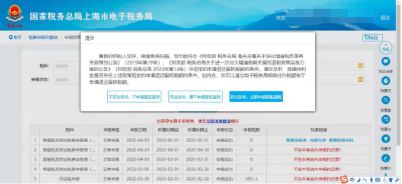Collapse the right sidebar with 收起 icon

[386, 47]
